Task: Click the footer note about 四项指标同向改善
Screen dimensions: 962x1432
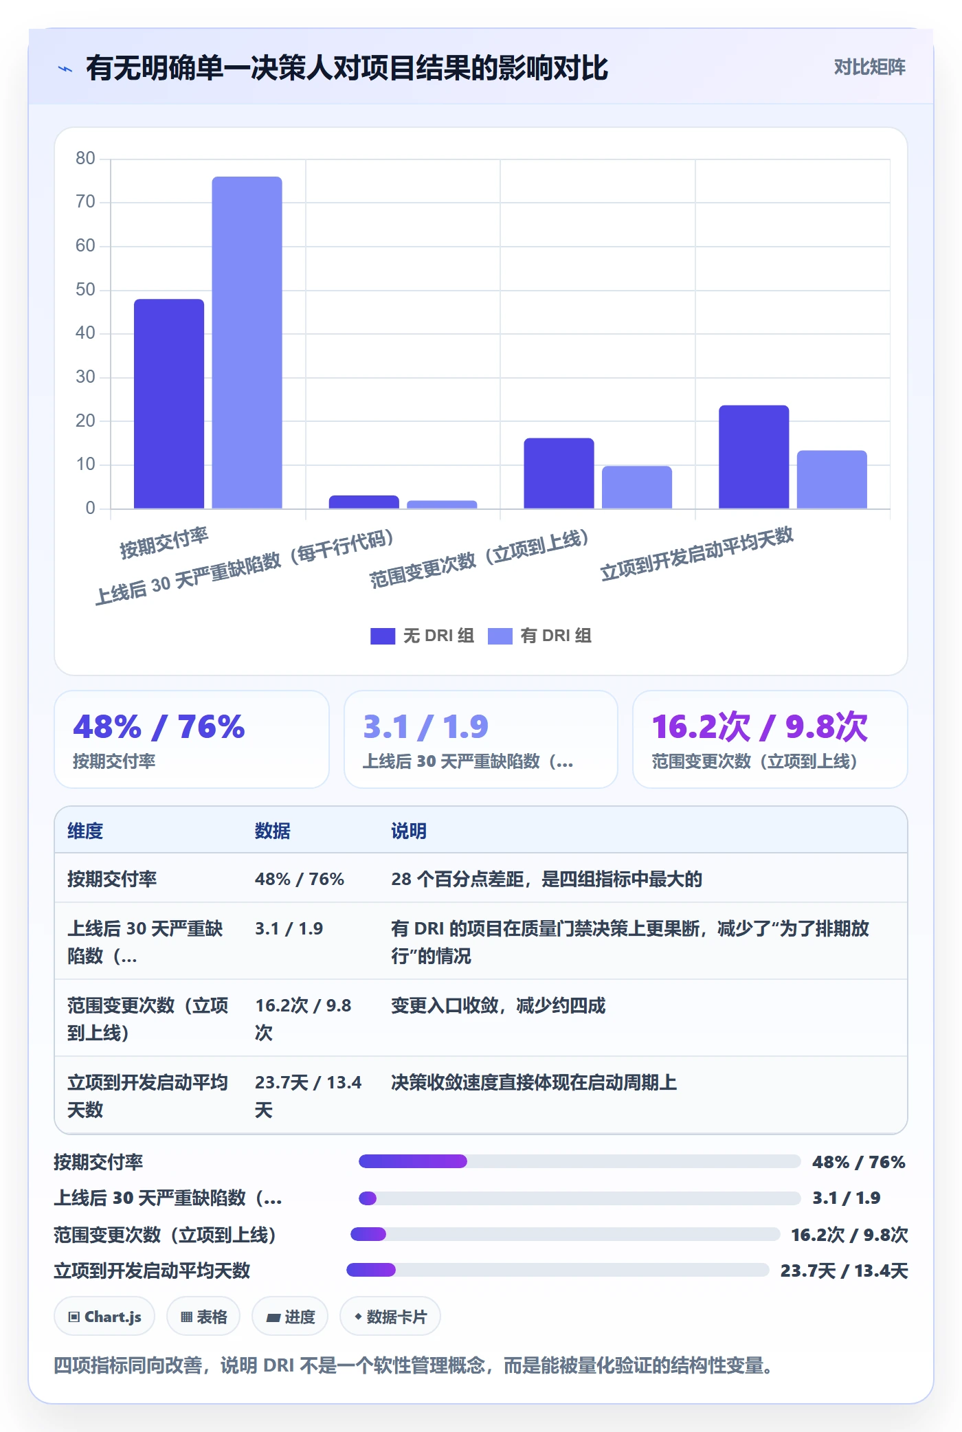Action: (414, 1365)
